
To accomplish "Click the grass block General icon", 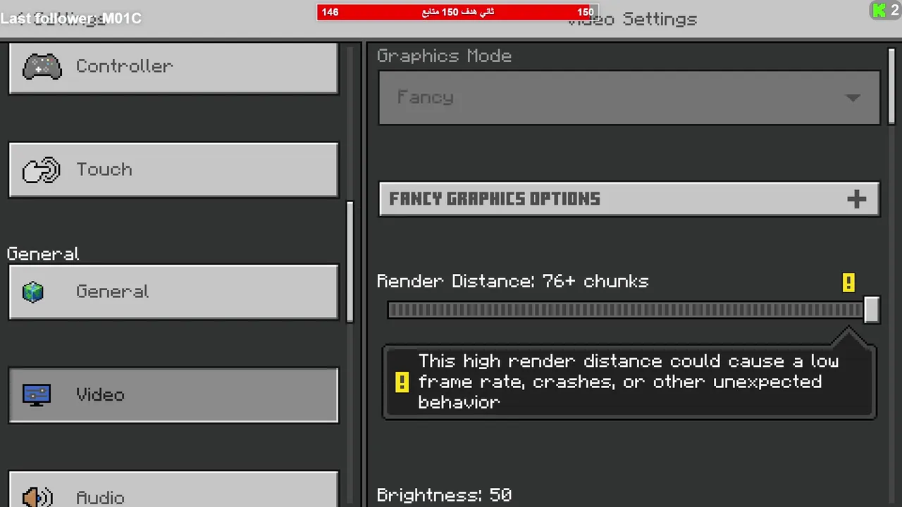I will coord(33,292).
